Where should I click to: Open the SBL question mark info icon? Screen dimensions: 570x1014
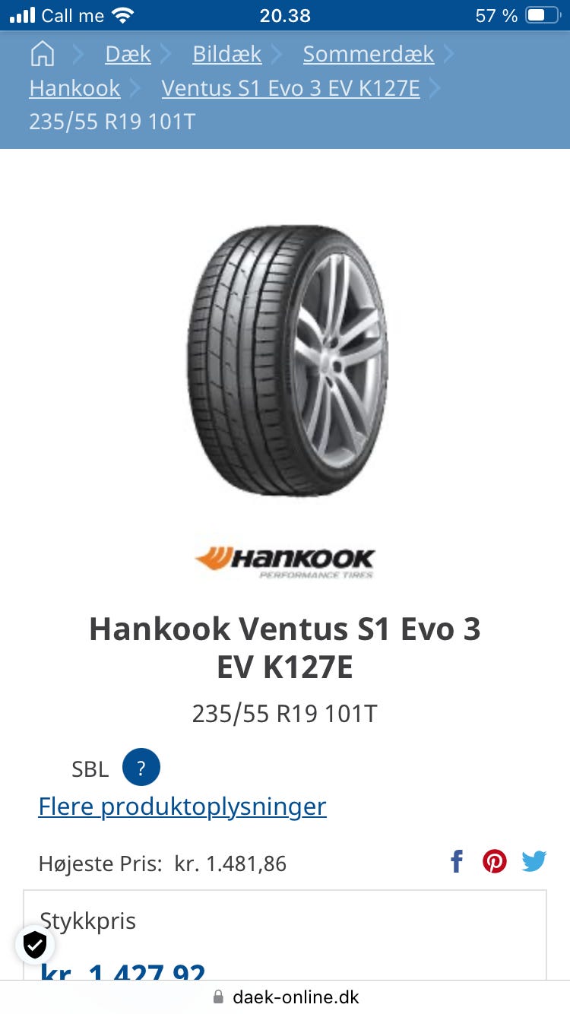[x=141, y=767]
